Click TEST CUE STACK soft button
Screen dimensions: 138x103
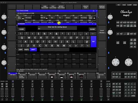53,7
